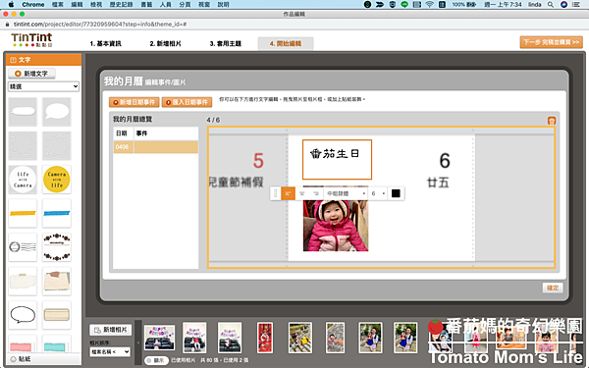Open the Chrome application menu
This screenshot has height=368, width=589.
(33, 5)
